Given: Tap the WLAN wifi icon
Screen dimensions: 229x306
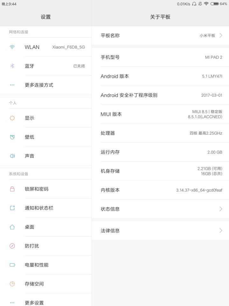Looking at the screenshot, I should tap(12, 47).
